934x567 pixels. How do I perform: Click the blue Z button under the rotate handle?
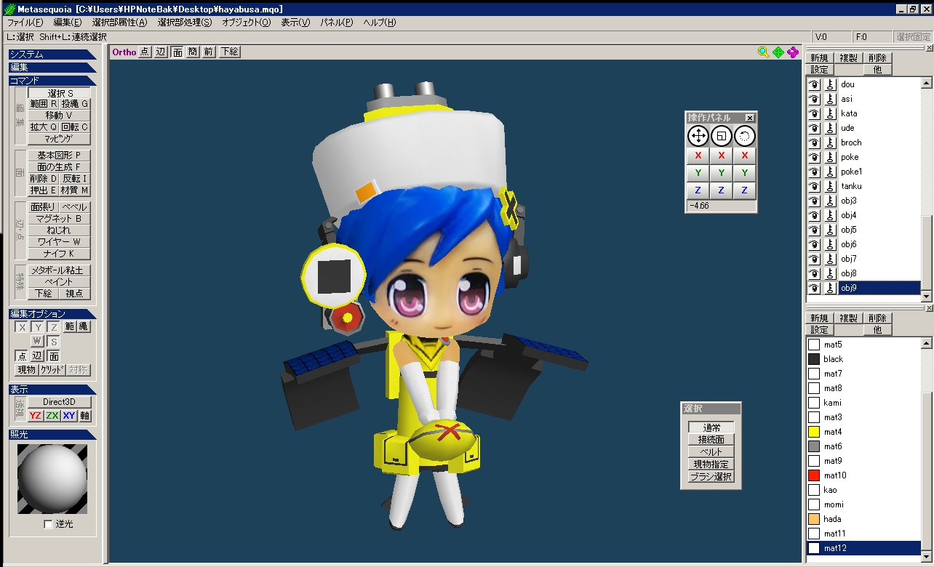pyautogui.click(x=744, y=190)
